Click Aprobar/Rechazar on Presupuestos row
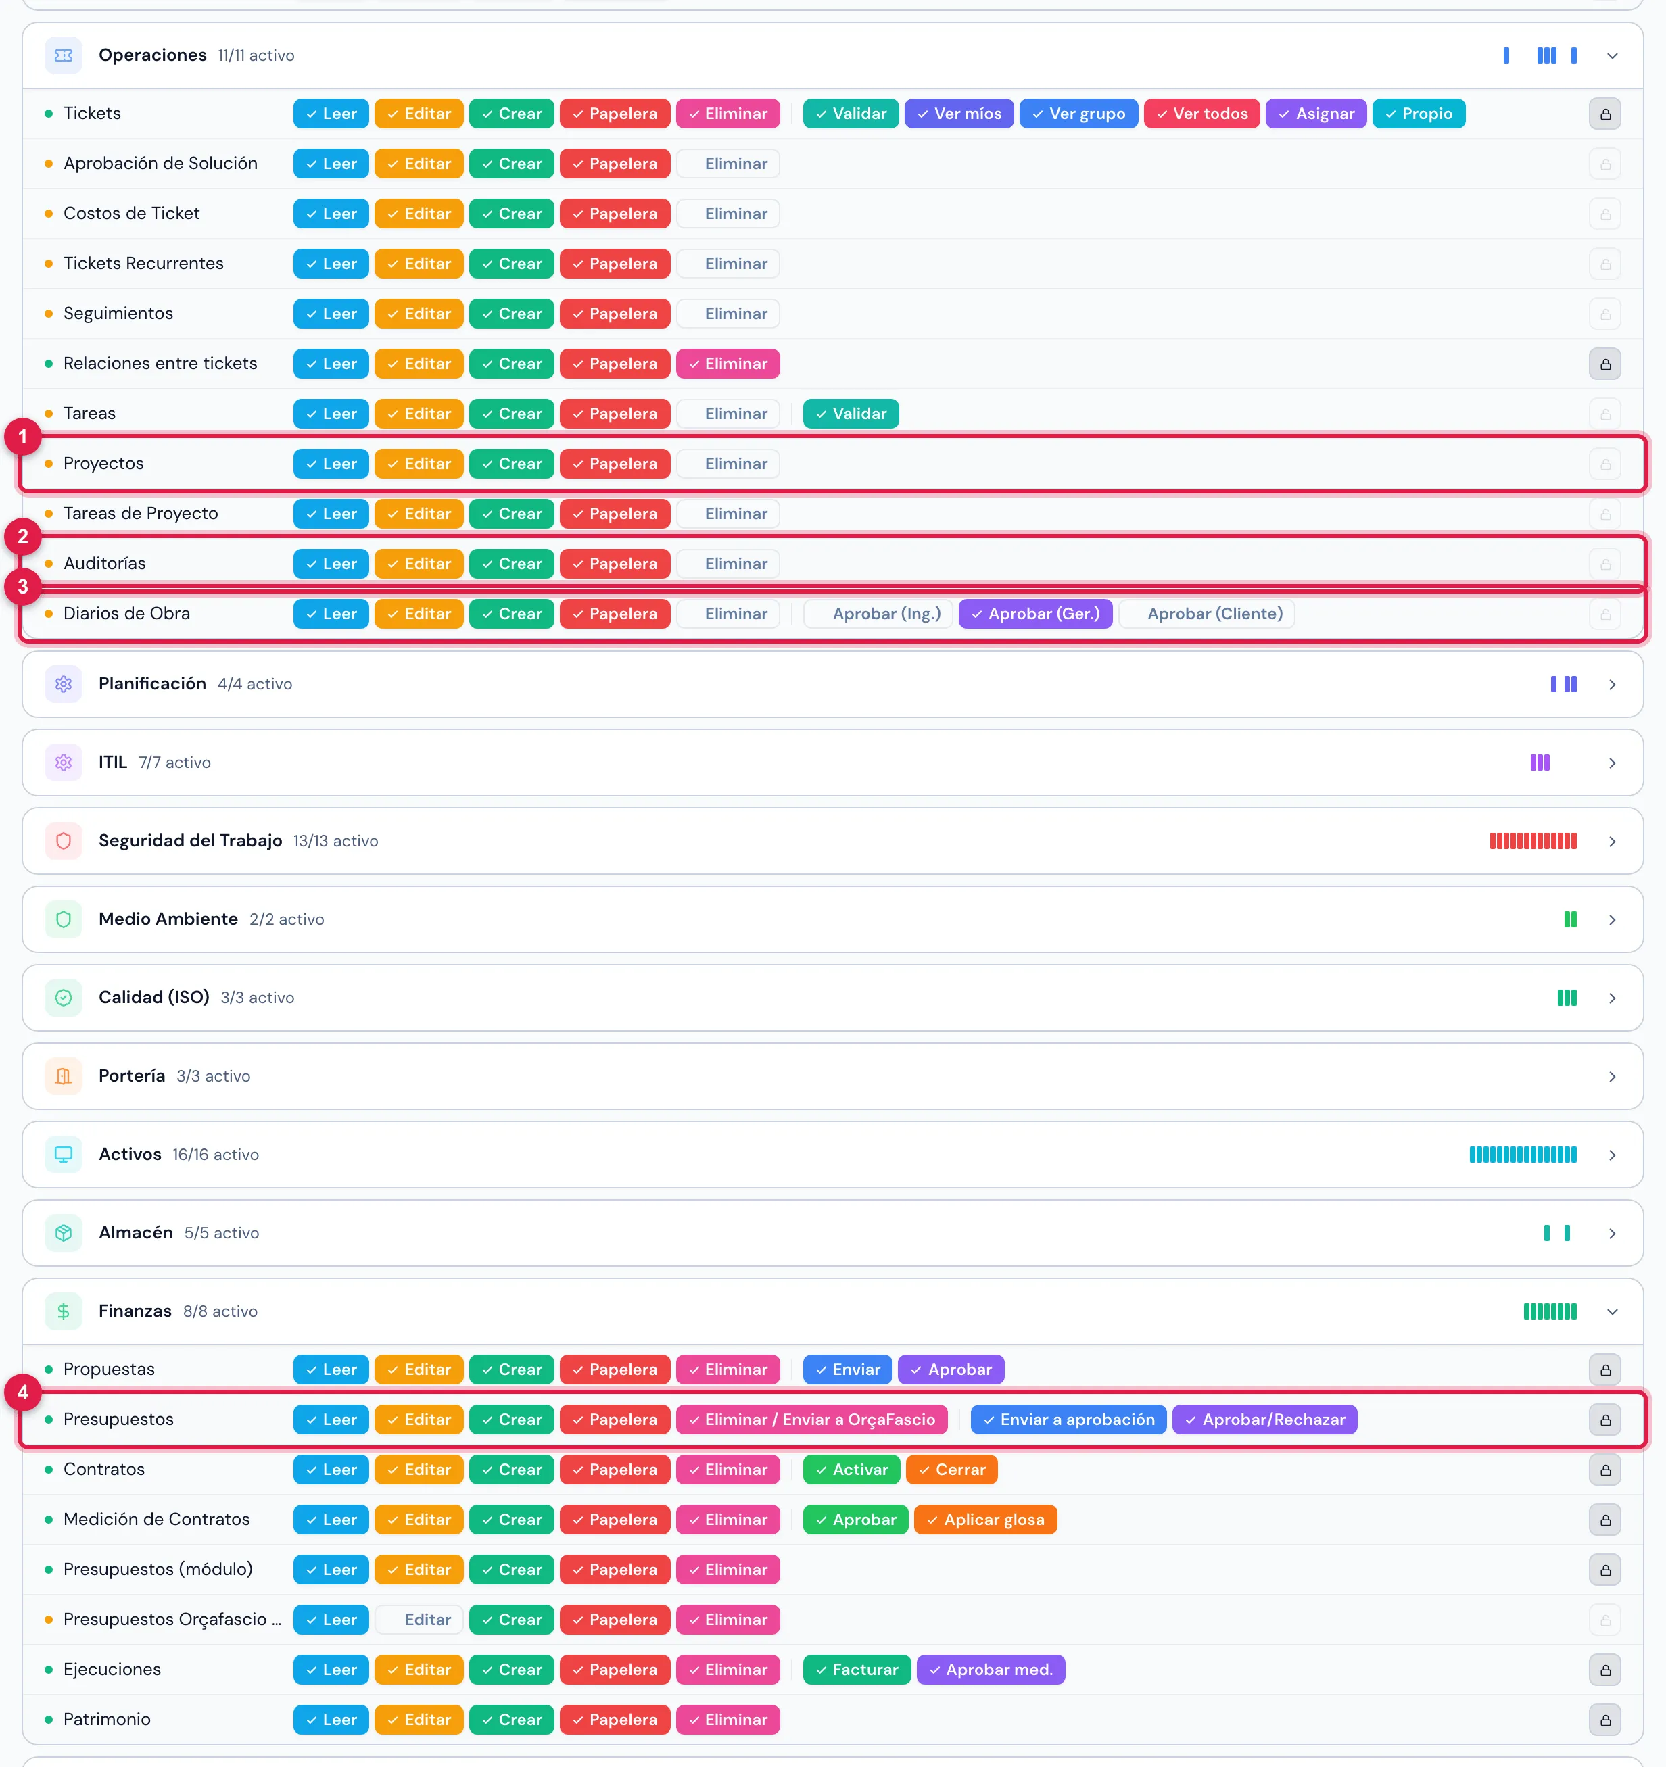1666x1767 pixels. (1264, 1420)
